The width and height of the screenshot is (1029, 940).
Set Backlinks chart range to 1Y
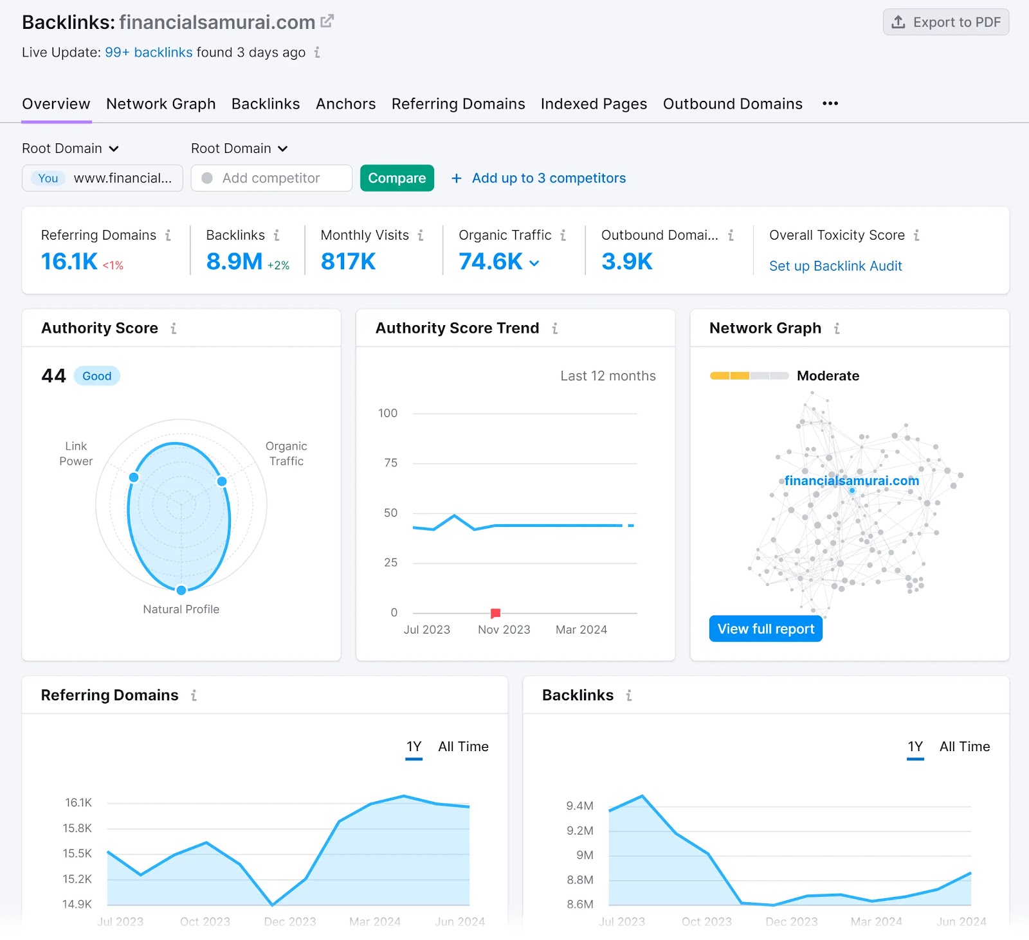coord(915,747)
